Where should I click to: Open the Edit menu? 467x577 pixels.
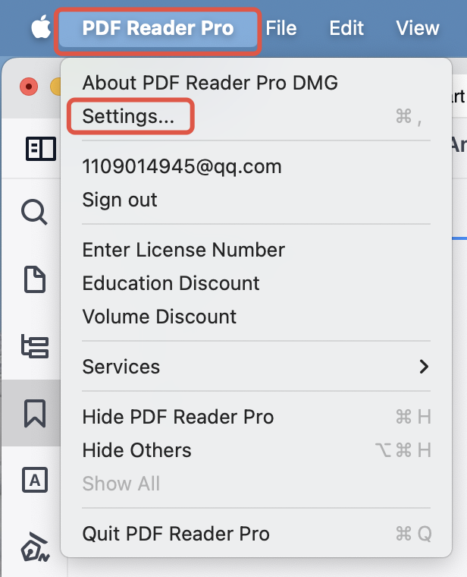pyautogui.click(x=346, y=28)
